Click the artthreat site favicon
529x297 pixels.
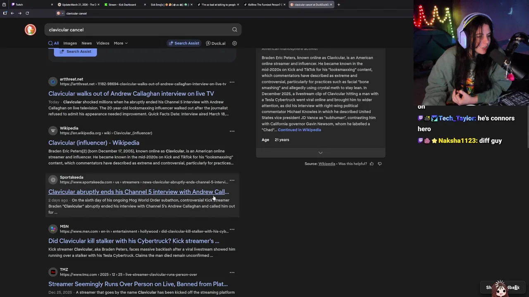click(x=53, y=81)
